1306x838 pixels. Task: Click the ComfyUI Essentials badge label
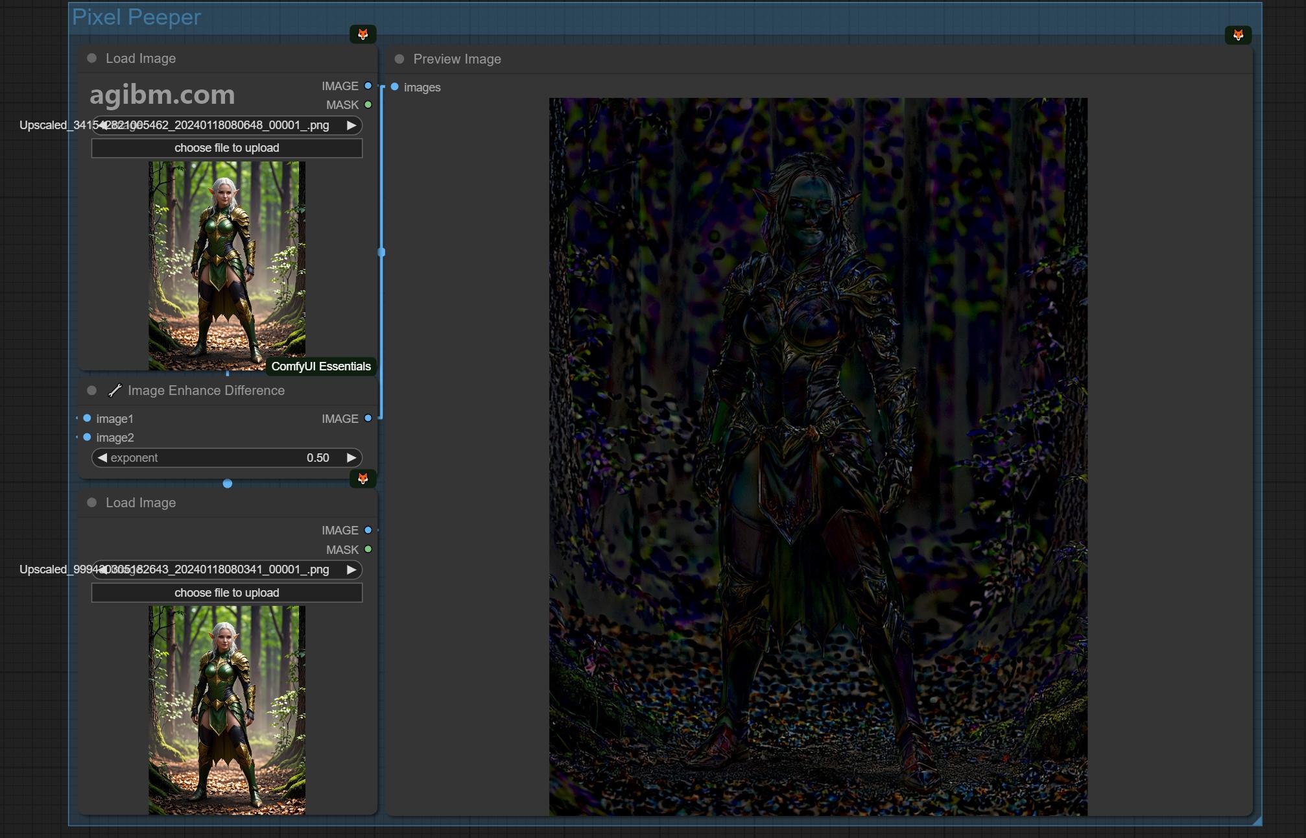321,366
